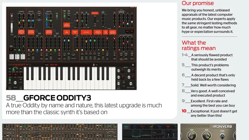Screen dimensions: 249x140
Task: Click the Master Volume knob
Action: click(x=131, y=84)
